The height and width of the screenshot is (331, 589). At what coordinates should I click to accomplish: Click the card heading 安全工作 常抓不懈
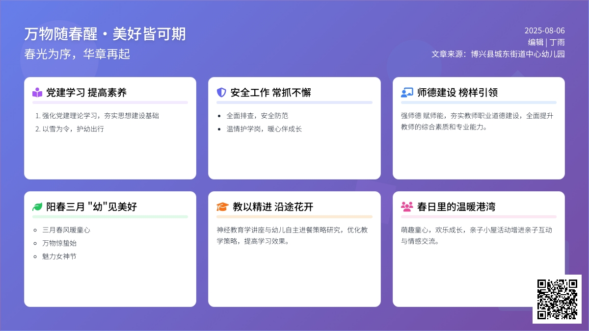[271, 93]
